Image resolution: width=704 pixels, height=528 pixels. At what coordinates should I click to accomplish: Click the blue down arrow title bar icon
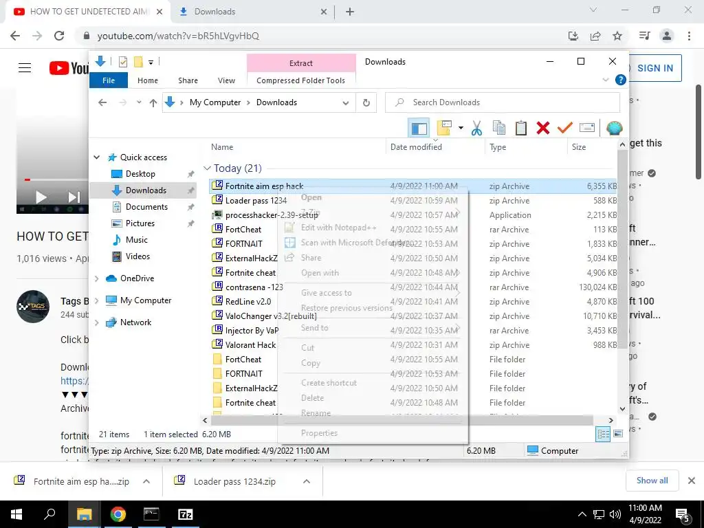[x=100, y=62]
